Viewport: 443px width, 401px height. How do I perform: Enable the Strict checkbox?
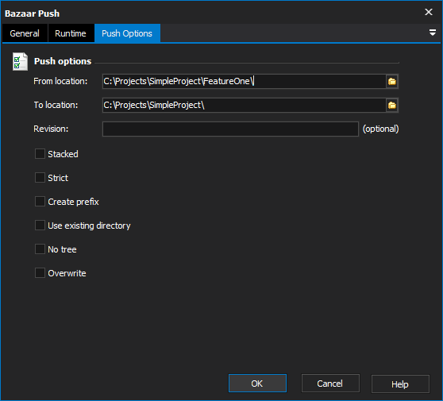(40, 178)
